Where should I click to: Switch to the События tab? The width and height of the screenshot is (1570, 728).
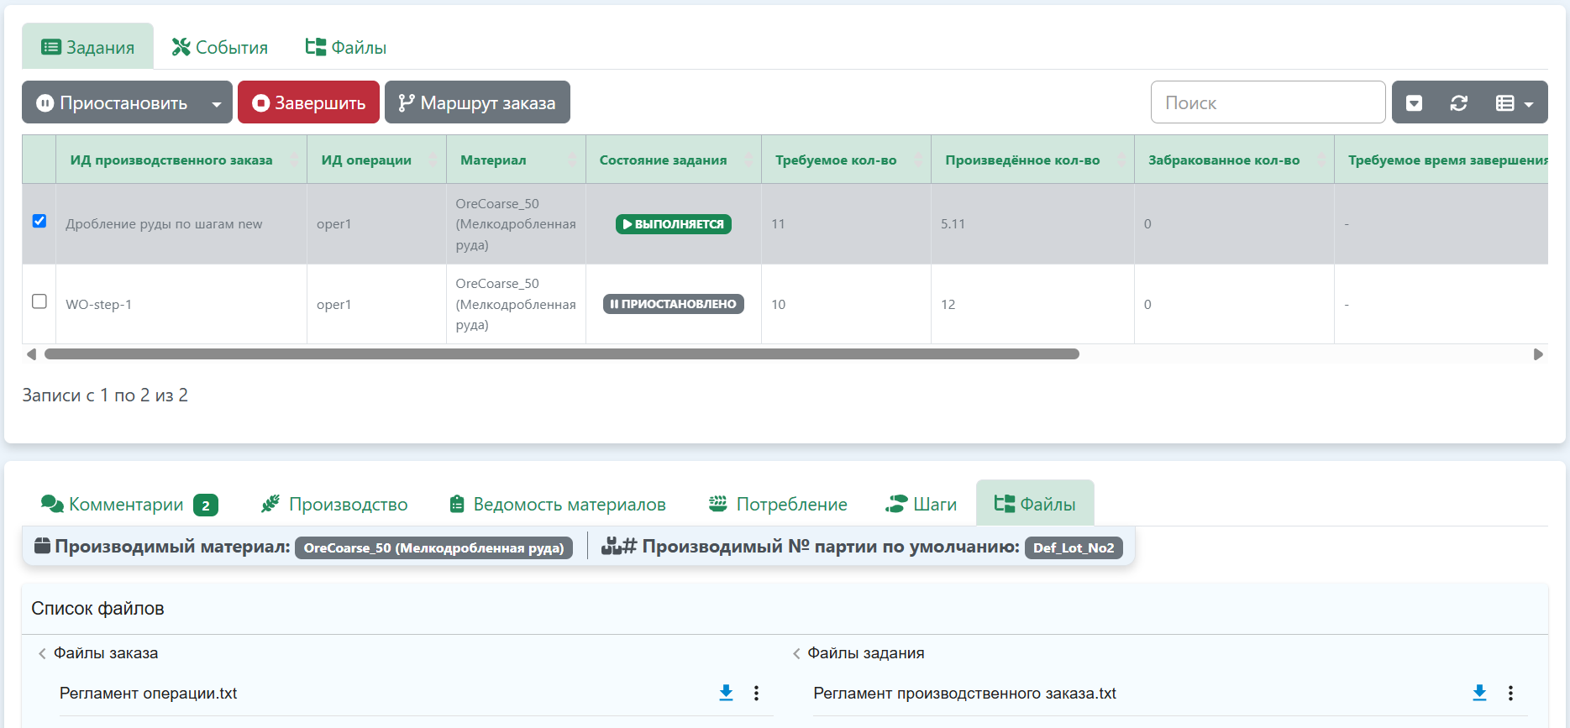click(x=220, y=48)
